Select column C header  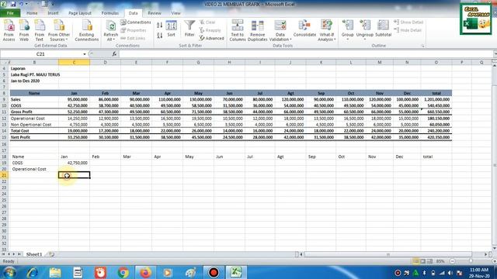(x=75, y=62)
